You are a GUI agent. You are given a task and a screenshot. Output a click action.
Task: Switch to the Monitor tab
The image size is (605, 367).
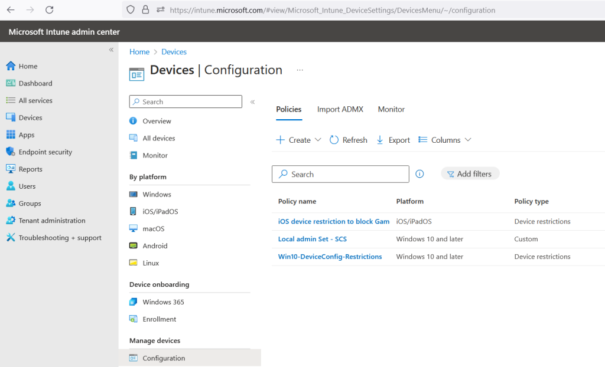391,109
